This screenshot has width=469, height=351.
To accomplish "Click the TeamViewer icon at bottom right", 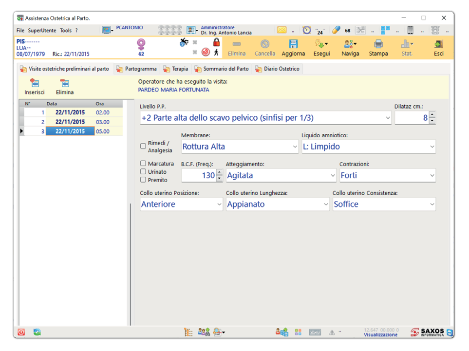I will tap(450, 332).
